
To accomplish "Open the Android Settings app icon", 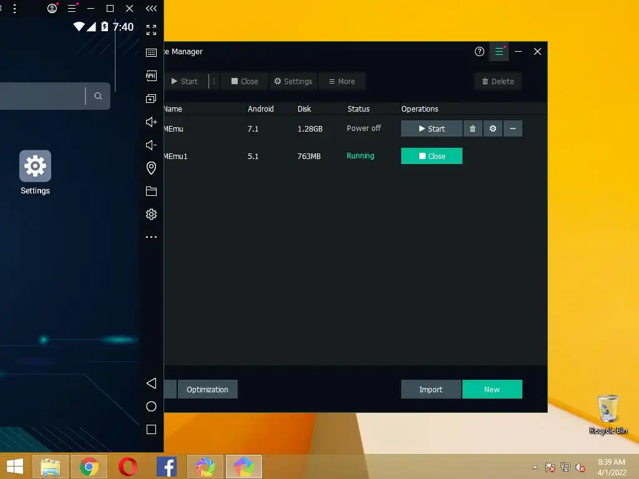I will coord(35,166).
